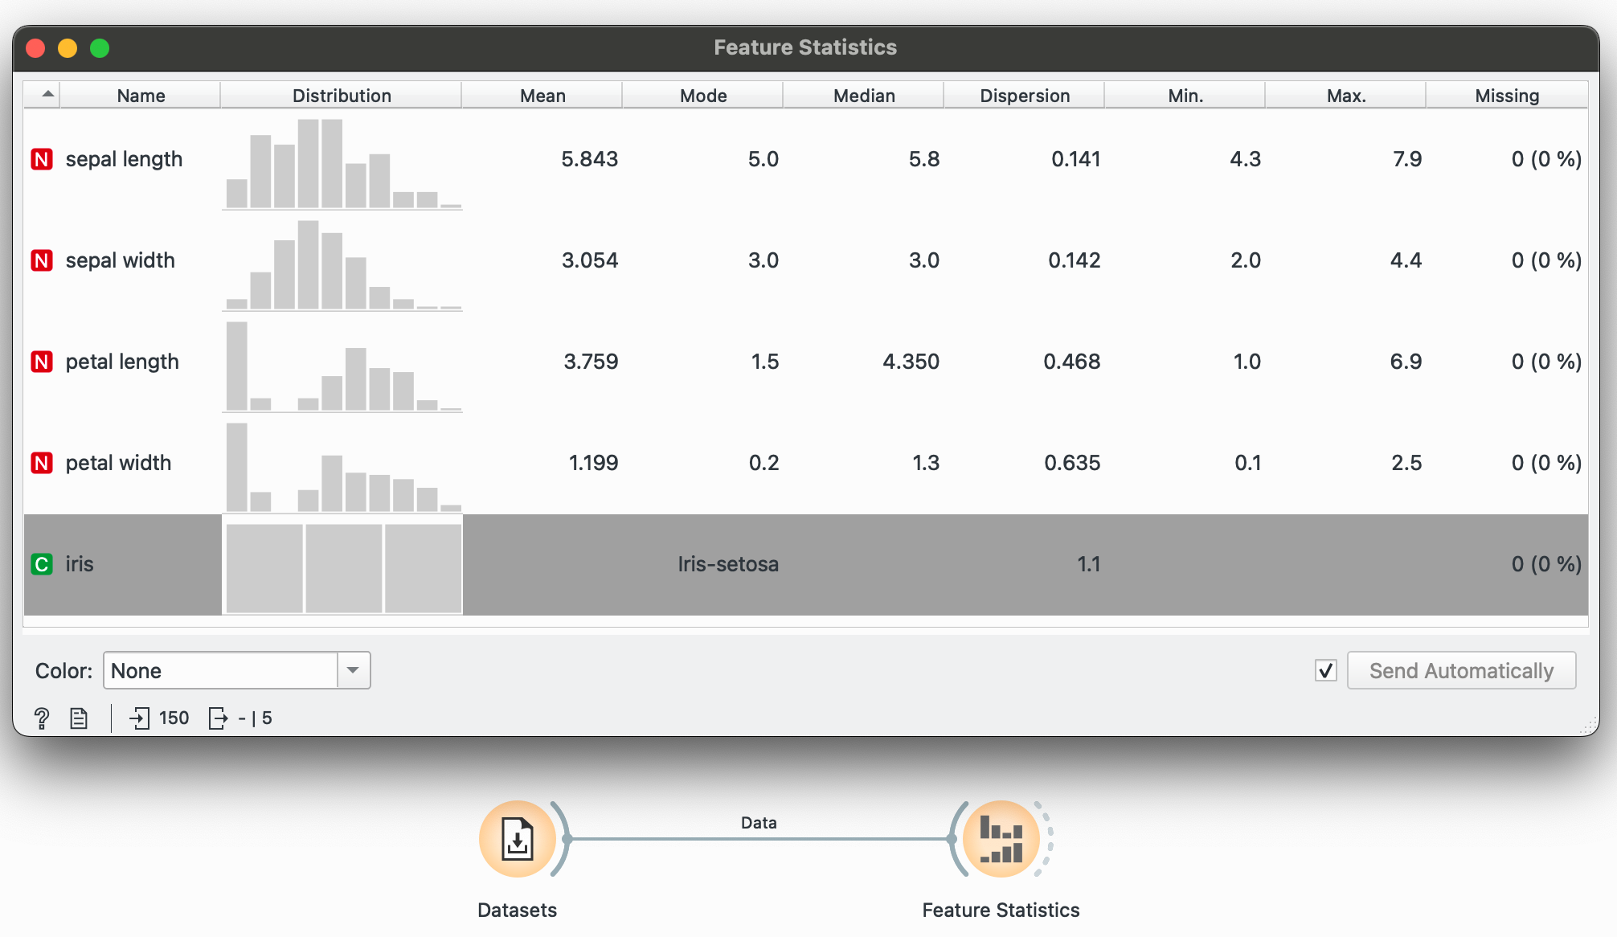This screenshot has width=1617, height=937.
Task: Click the green C icon for iris
Action: [42, 564]
